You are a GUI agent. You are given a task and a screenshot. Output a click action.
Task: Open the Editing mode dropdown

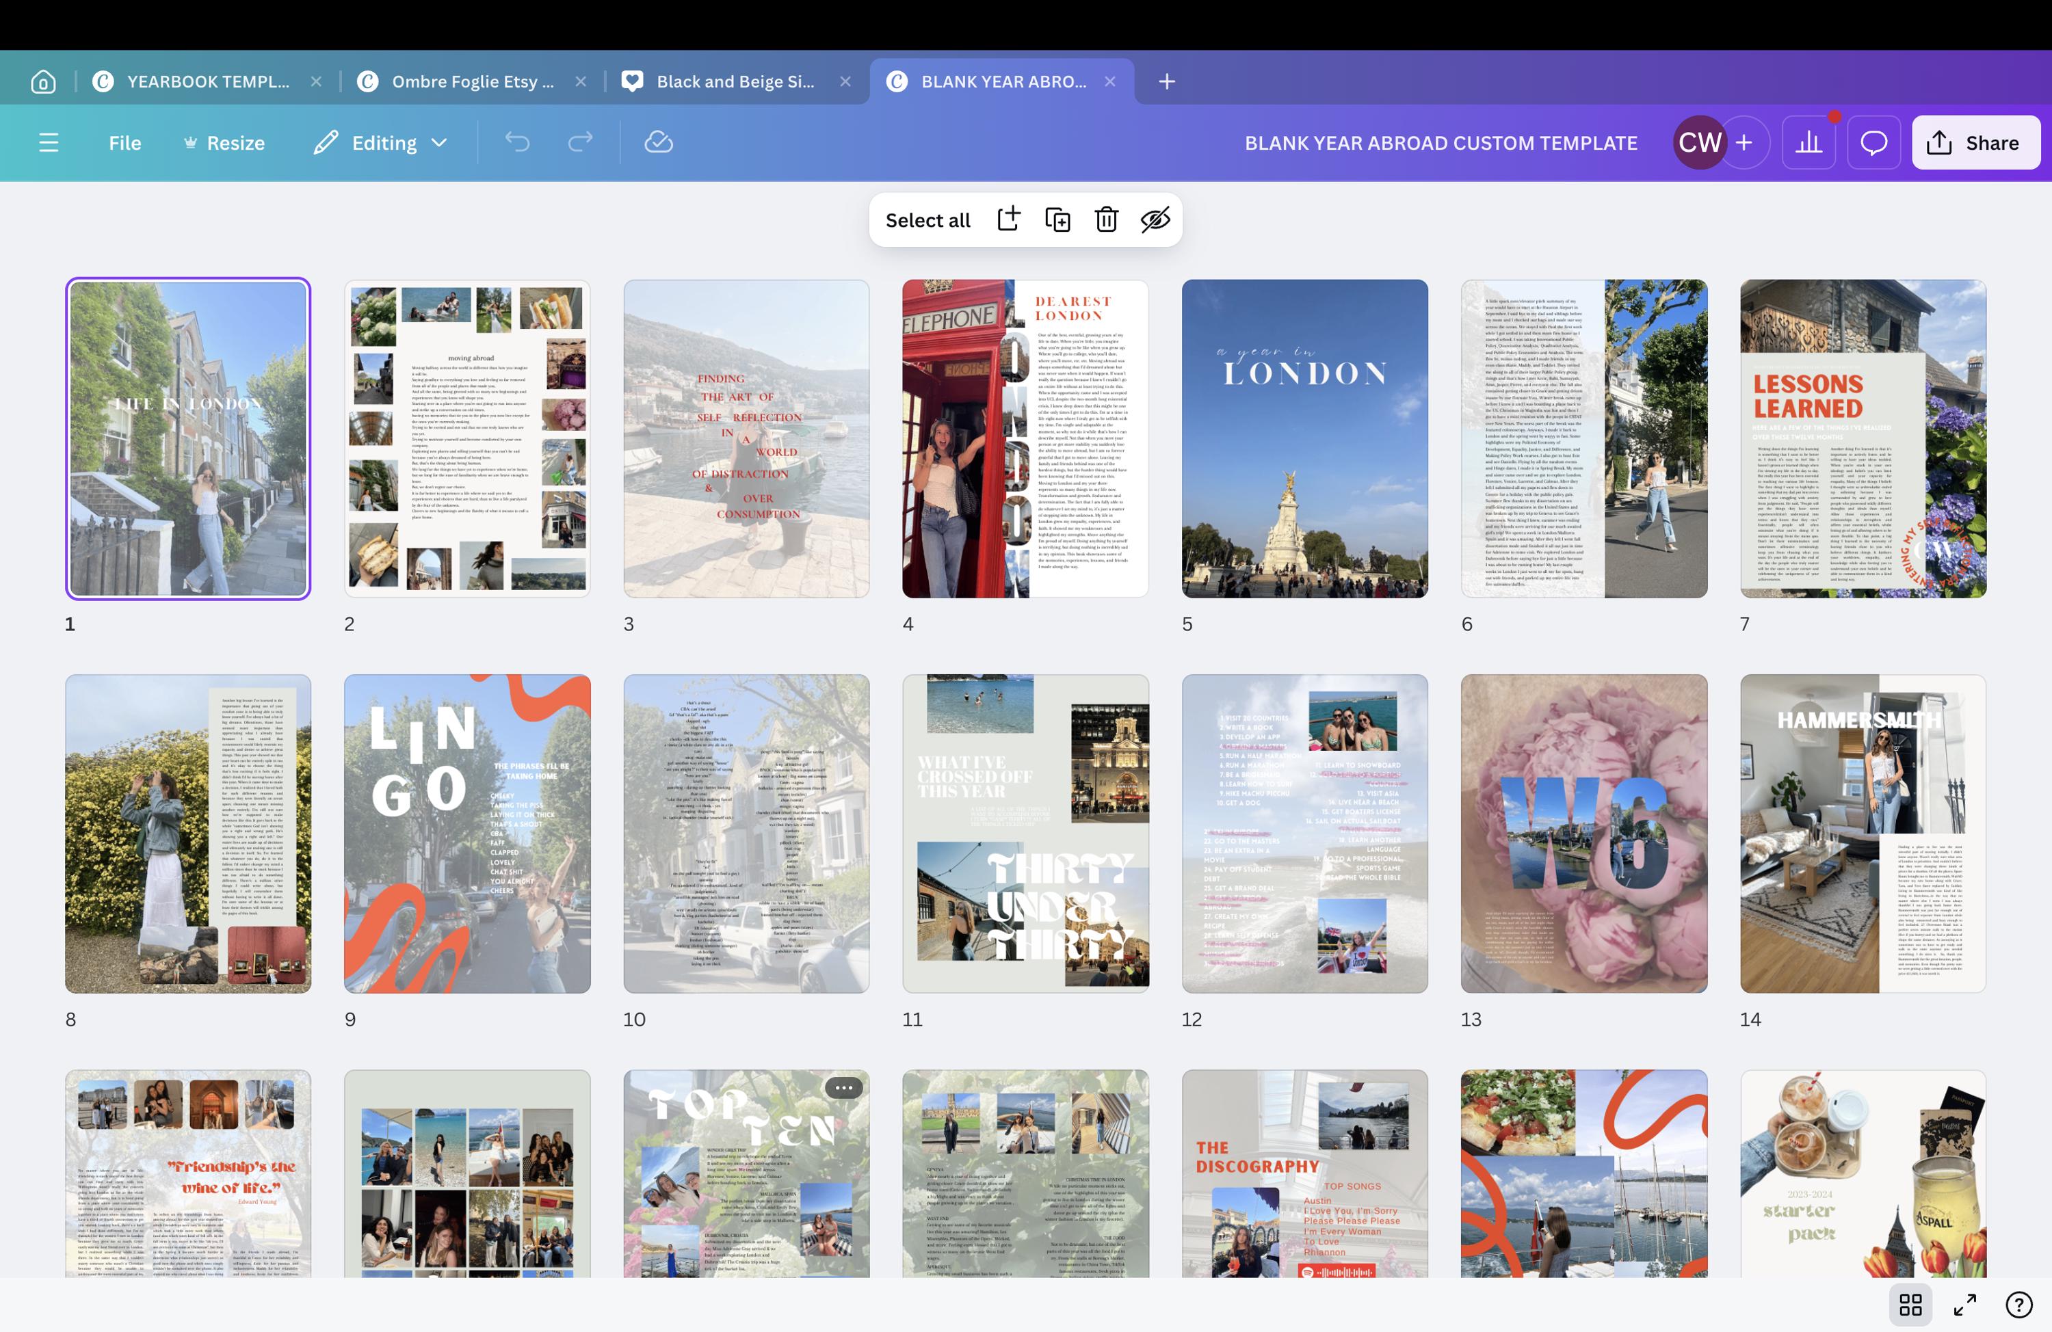380,142
